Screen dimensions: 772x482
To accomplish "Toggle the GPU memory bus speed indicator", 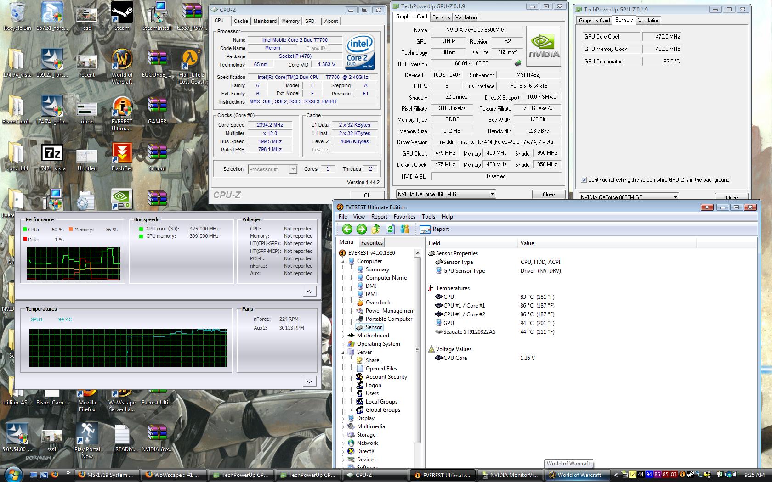I will 141,236.
